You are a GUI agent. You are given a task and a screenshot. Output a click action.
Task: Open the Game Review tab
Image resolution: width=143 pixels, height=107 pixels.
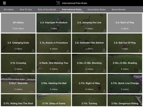[119, 10]
